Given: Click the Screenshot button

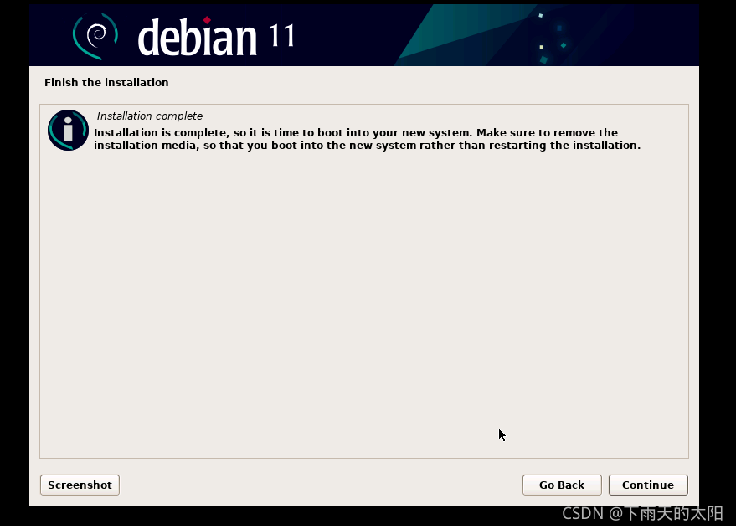Looking at the screenshot, I should pyautogui.click(x=79, y=485).
